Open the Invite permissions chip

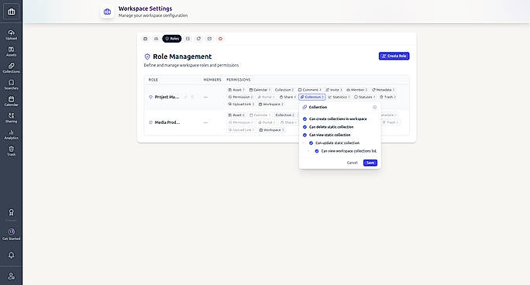click(x=334, y=90)
